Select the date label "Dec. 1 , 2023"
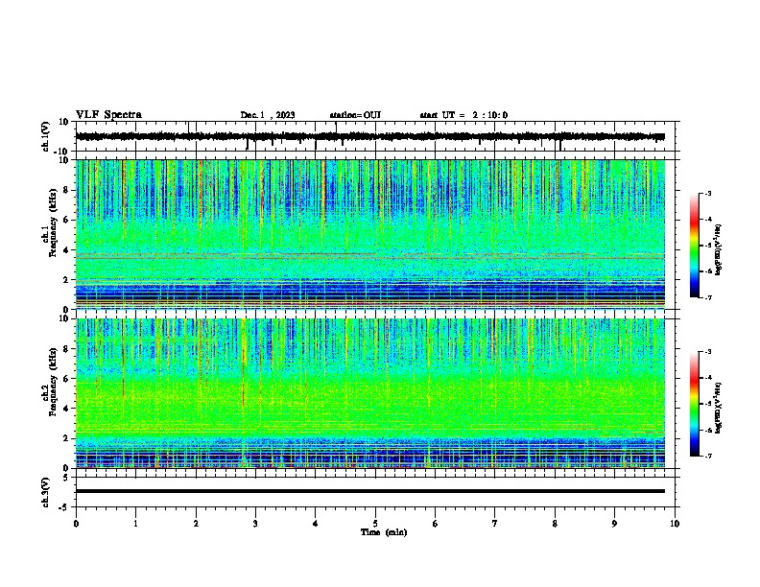Image resolution: width=760 pixels, height=587 pixels. [x=268, y=115]
